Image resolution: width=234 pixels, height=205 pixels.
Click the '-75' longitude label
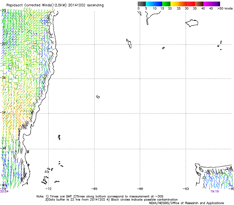3,189
